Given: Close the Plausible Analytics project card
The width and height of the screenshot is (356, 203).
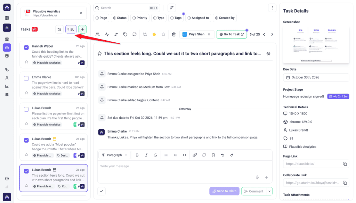Looking at the screenshot, I should click(x=81, y=13).
